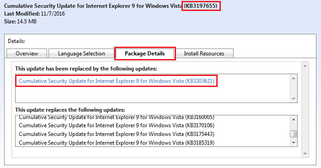Screen dimensions: 321x168
Task: Open the Install Resources tab
Action: coord(204,53)
